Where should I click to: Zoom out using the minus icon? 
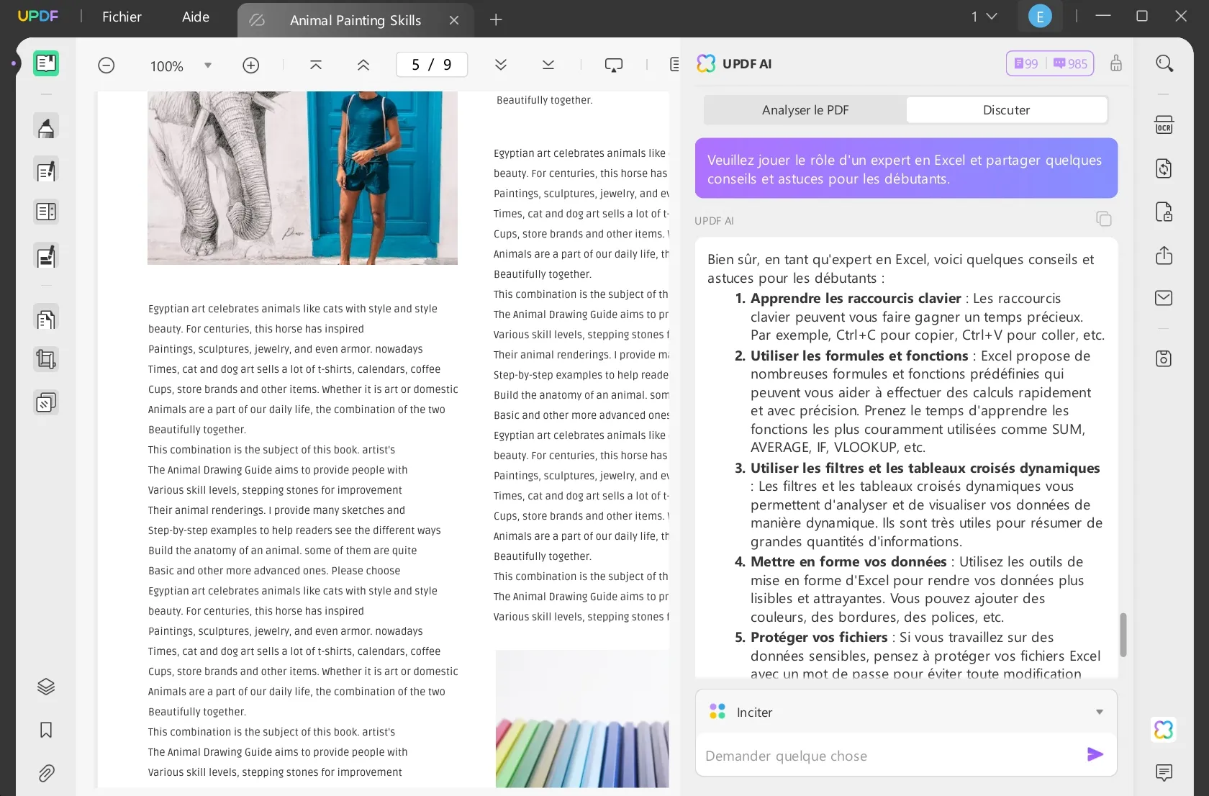(x=106, y=65)
